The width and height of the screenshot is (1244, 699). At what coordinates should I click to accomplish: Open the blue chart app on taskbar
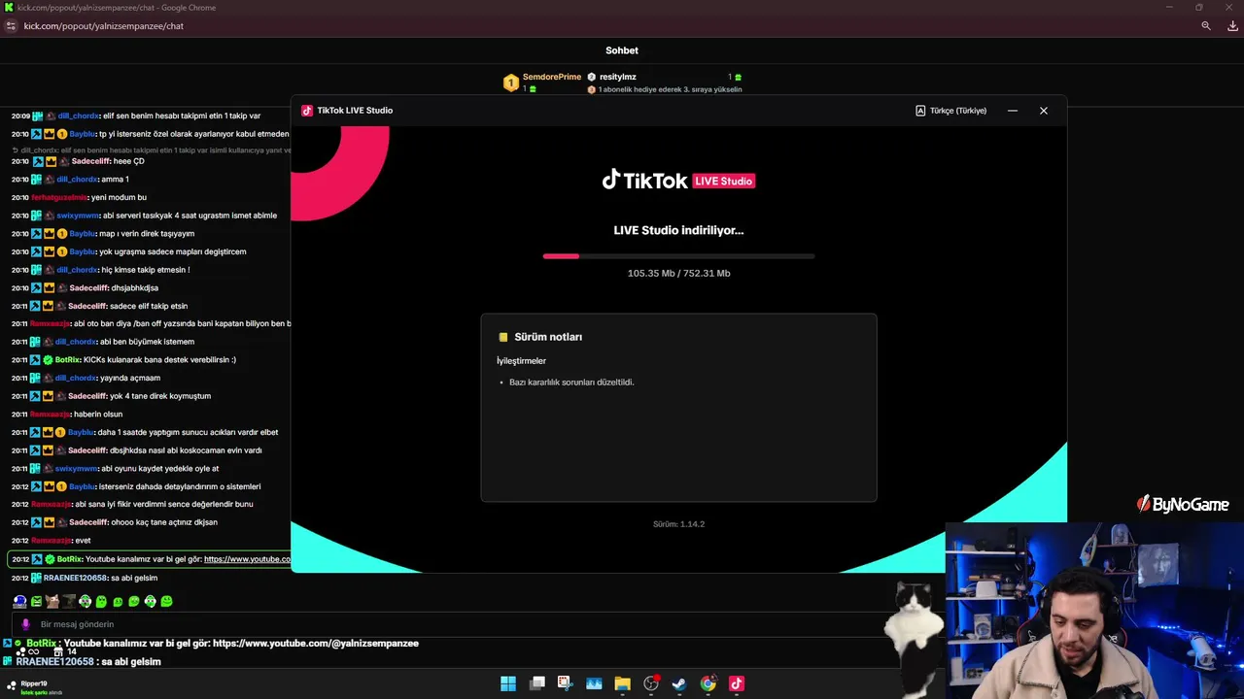pyautogui.click(x=594, y=683)
